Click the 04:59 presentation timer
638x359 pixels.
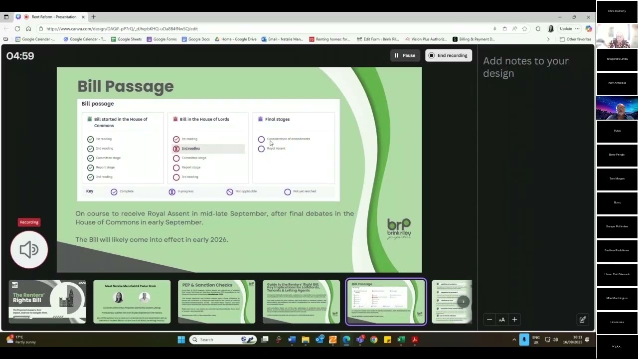click(x=20, y=56)
